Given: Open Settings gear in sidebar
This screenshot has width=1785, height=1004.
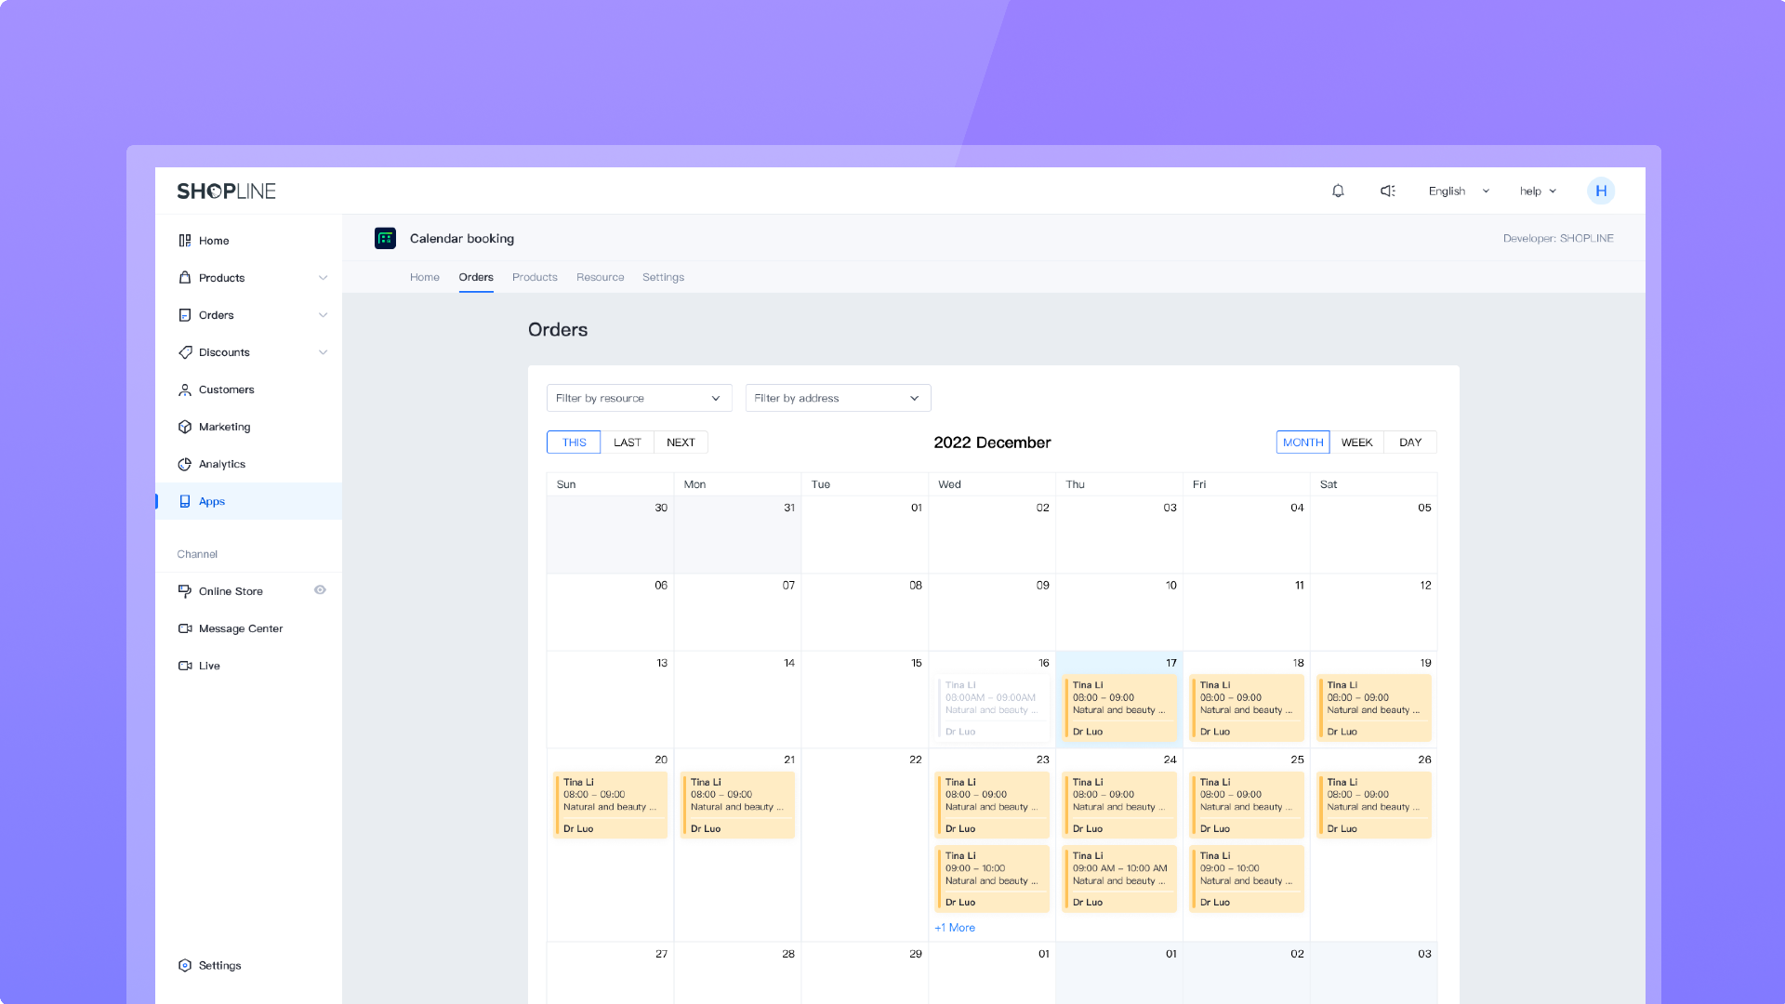Looking at the screenshot, I should [218, 965].
